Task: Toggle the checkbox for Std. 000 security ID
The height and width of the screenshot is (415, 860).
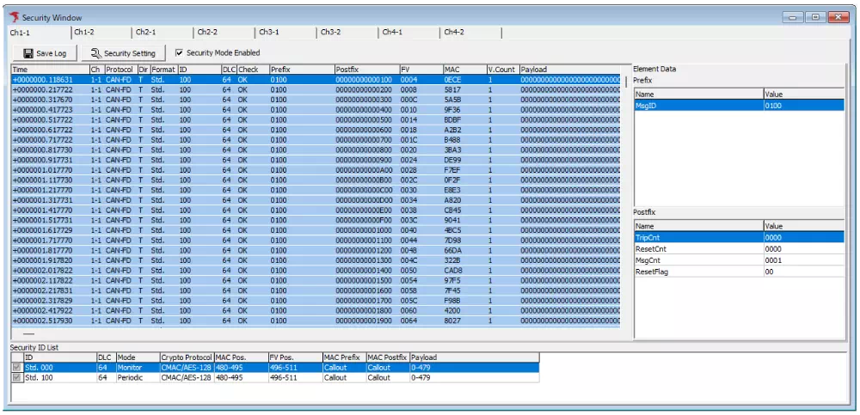Action: click(16, 367)
